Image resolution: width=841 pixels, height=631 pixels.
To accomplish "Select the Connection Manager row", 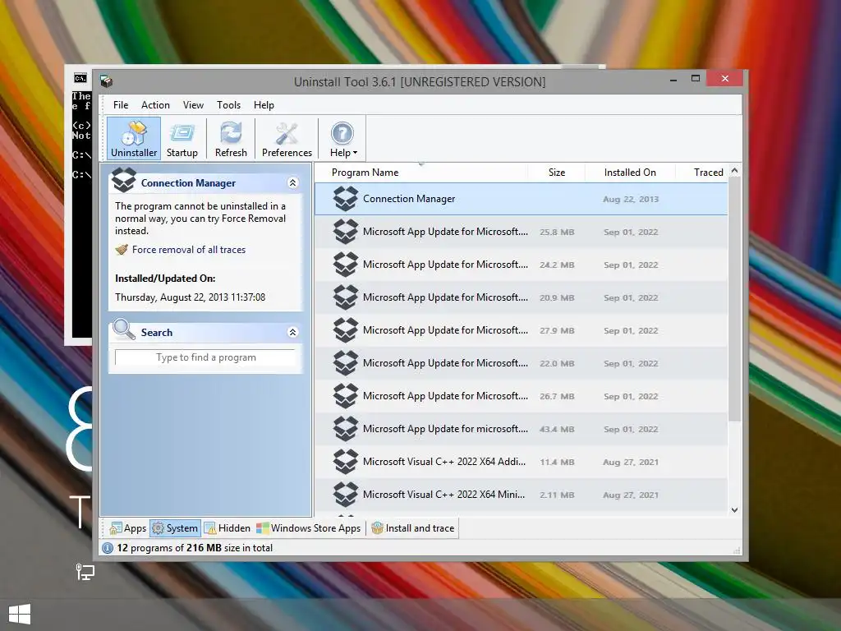I will [521, 199].
